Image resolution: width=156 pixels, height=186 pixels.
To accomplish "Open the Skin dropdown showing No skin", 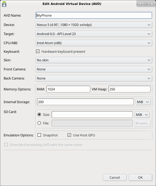I will click(x=94, y=60).
